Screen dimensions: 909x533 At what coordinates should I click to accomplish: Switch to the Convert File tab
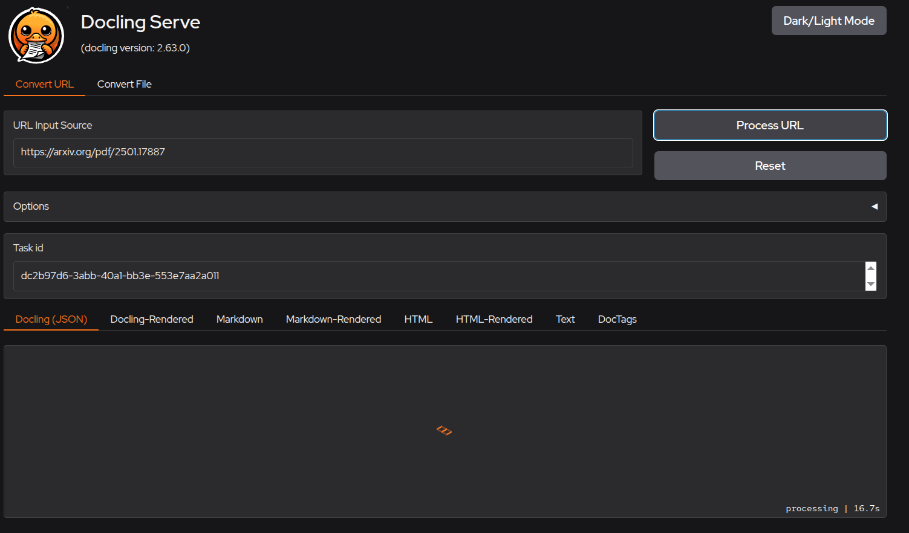pyautogui.click(x=124, y=85)
